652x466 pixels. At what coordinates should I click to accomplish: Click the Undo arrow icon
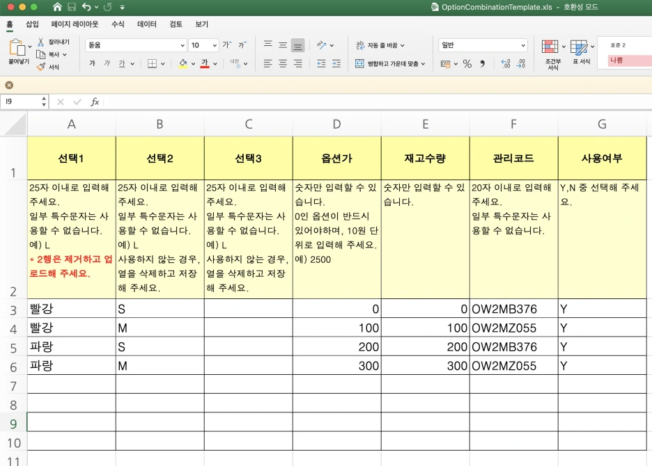click(x=86, y=7)
